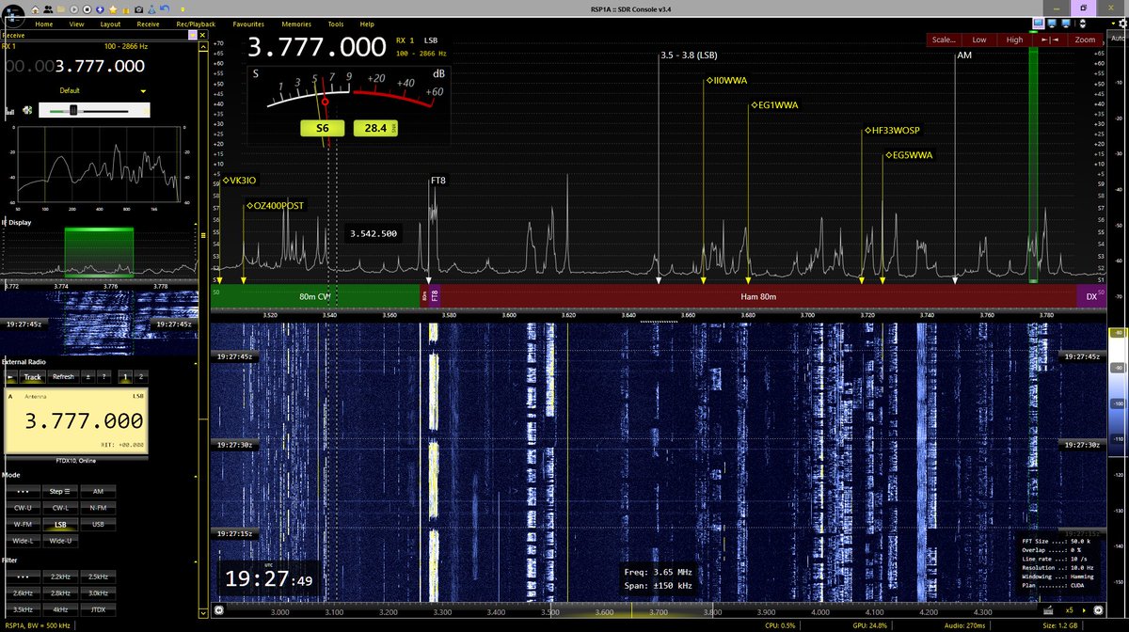
Task: Click the Favourites star icon in quick toolbar
Action: (113, 8)
